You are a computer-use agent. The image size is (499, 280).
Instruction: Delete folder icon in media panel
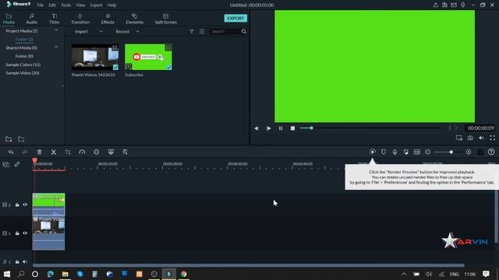[21, 139]
